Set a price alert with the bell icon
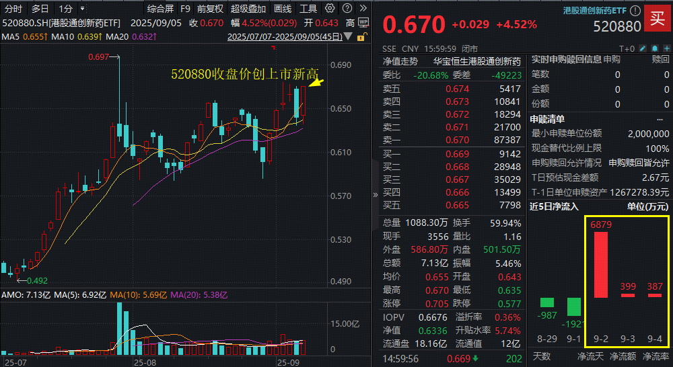 tap(653, 49)
